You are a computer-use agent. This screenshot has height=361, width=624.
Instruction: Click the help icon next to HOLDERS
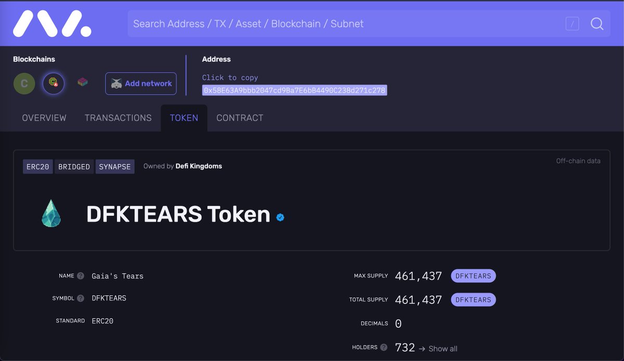[384, 347]
